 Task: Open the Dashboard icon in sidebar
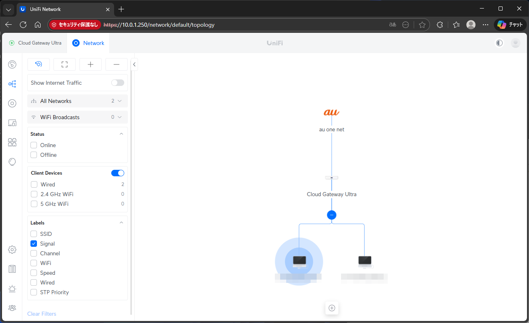pos(12,64)
